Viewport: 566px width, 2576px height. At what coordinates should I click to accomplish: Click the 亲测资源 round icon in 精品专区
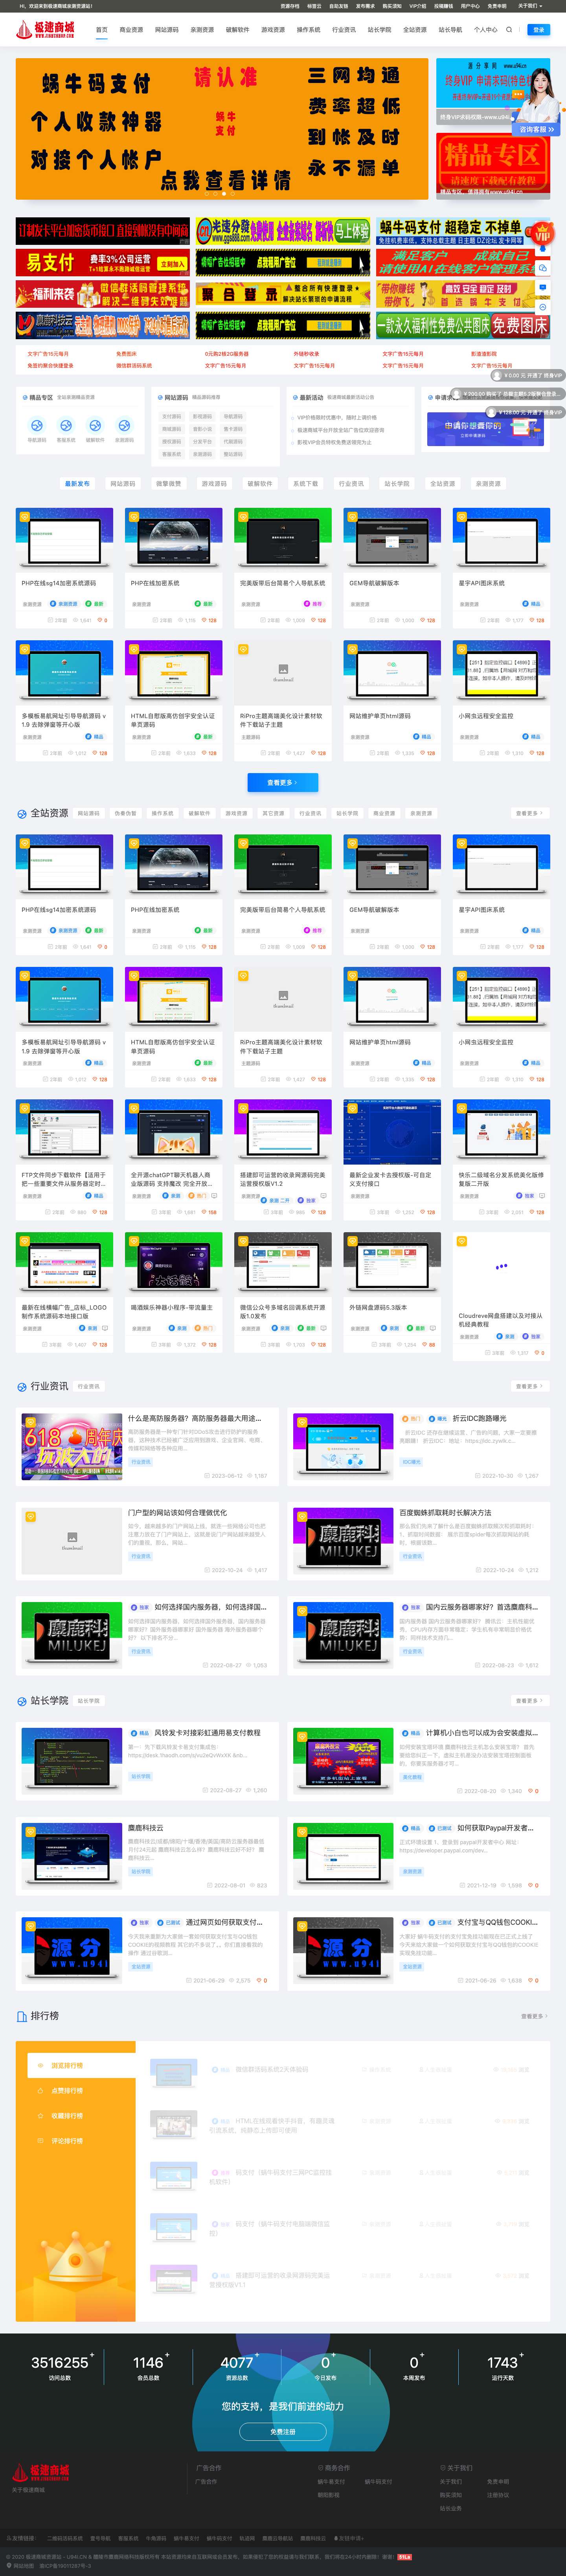[124, 426]
